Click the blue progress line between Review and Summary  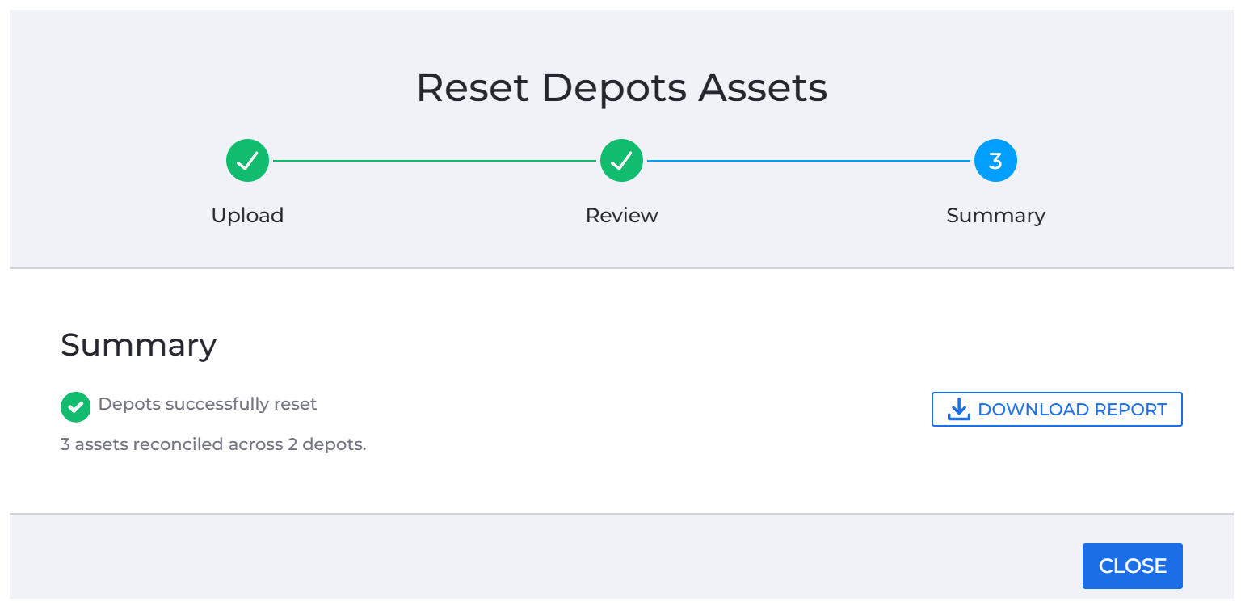(x=808, y=161)
